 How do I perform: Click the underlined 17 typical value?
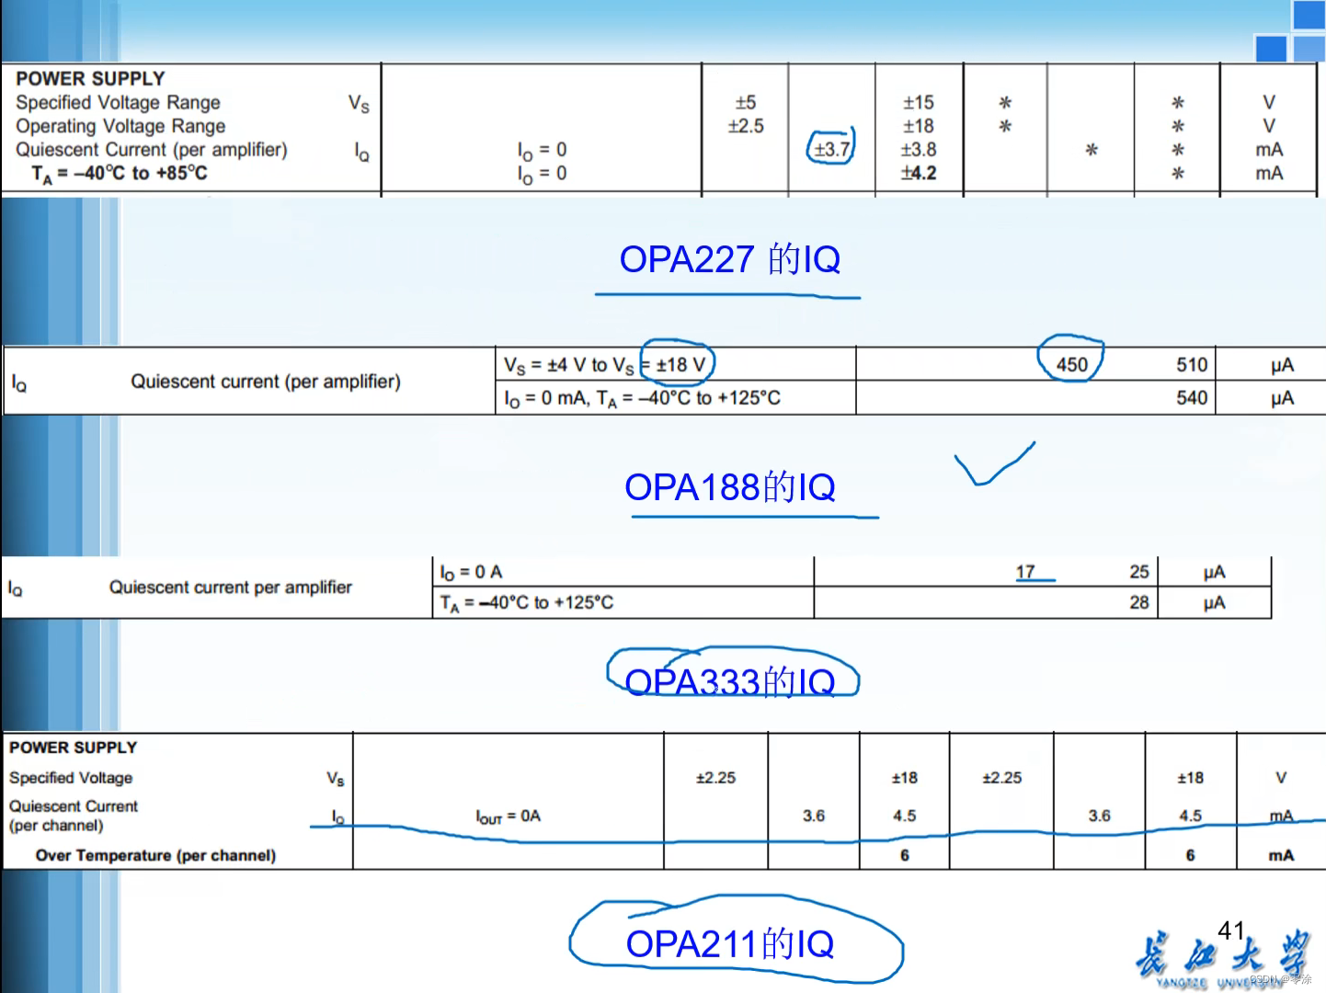pos(1025,572)
